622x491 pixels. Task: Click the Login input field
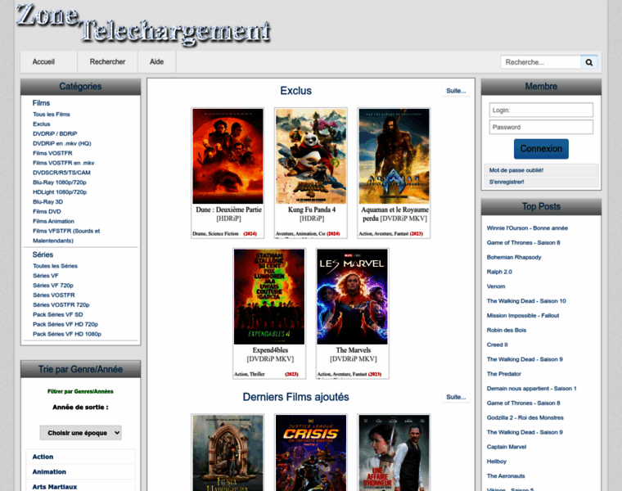pyautogui.click(x=541, y=110)
